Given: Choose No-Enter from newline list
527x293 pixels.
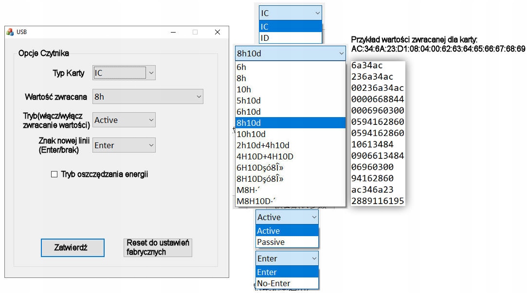Looking at the screenshot, I should [x=287, y=283].
